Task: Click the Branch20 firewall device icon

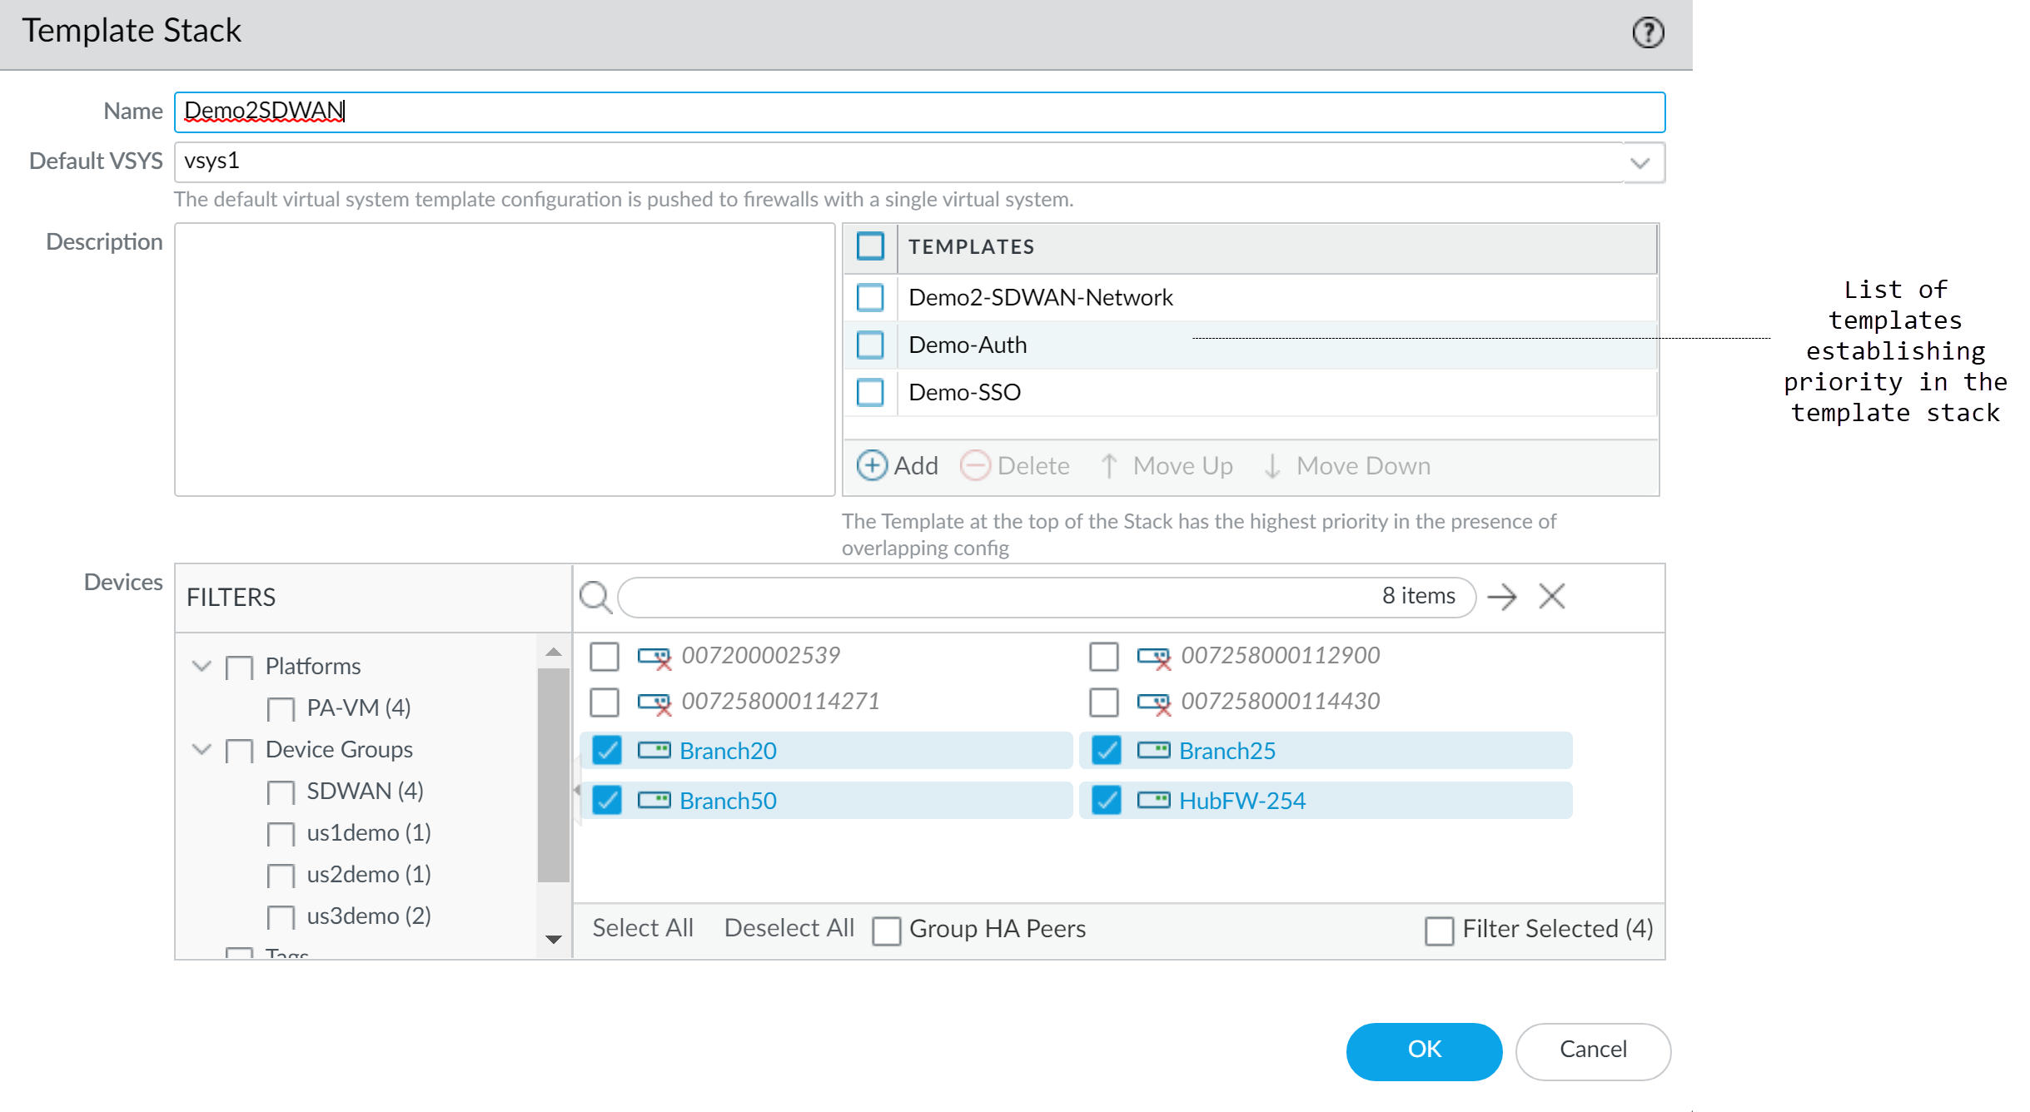Action: click(654, 751)
